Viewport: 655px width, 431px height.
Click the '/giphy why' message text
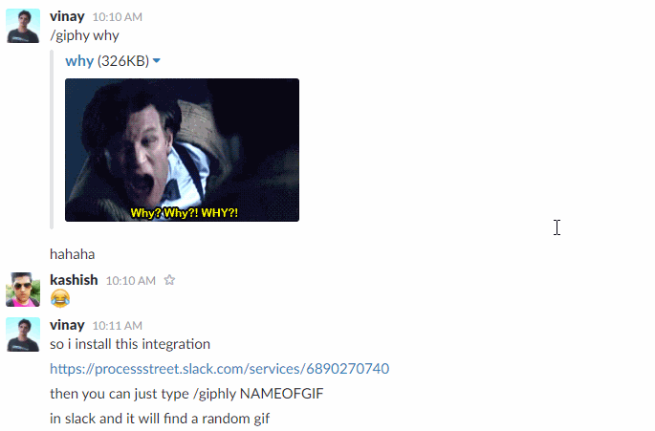[84, 35]
